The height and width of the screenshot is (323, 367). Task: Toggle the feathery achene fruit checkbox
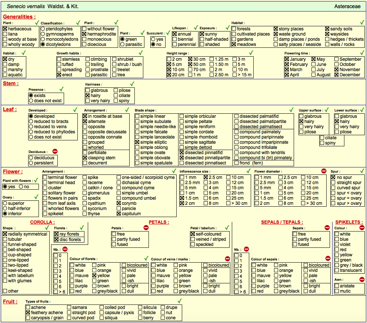click(x=28, y=313)
